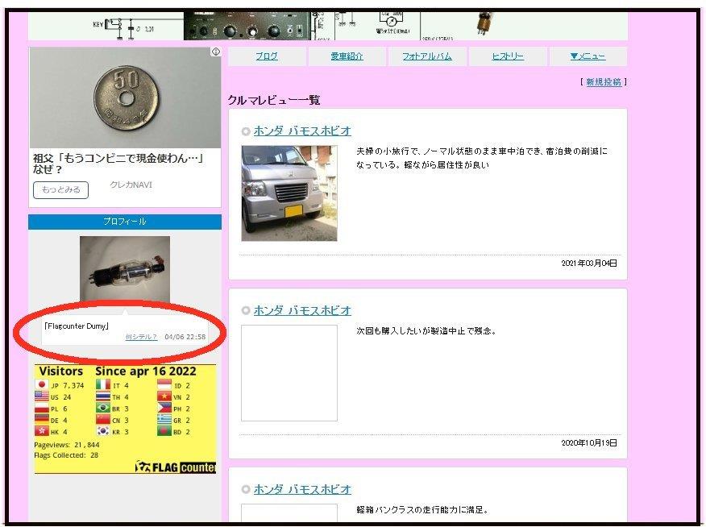Screen dimensions: 706x527
Task: Open the ブログ tab
Action: 267,56
